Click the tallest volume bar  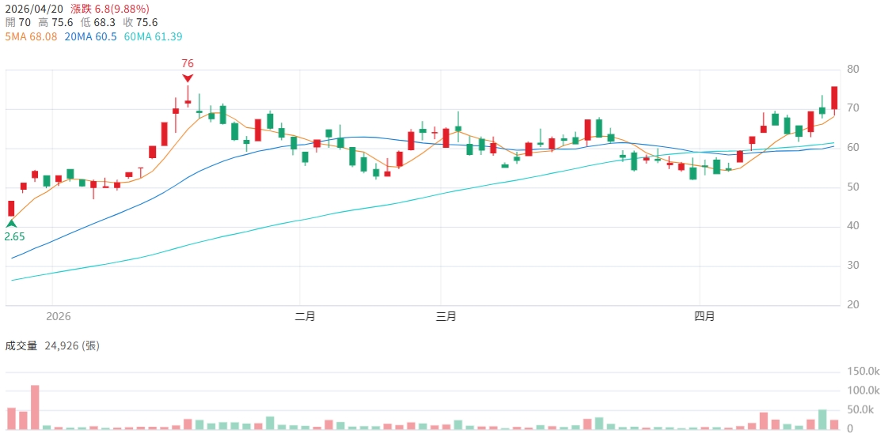point(35,407)
